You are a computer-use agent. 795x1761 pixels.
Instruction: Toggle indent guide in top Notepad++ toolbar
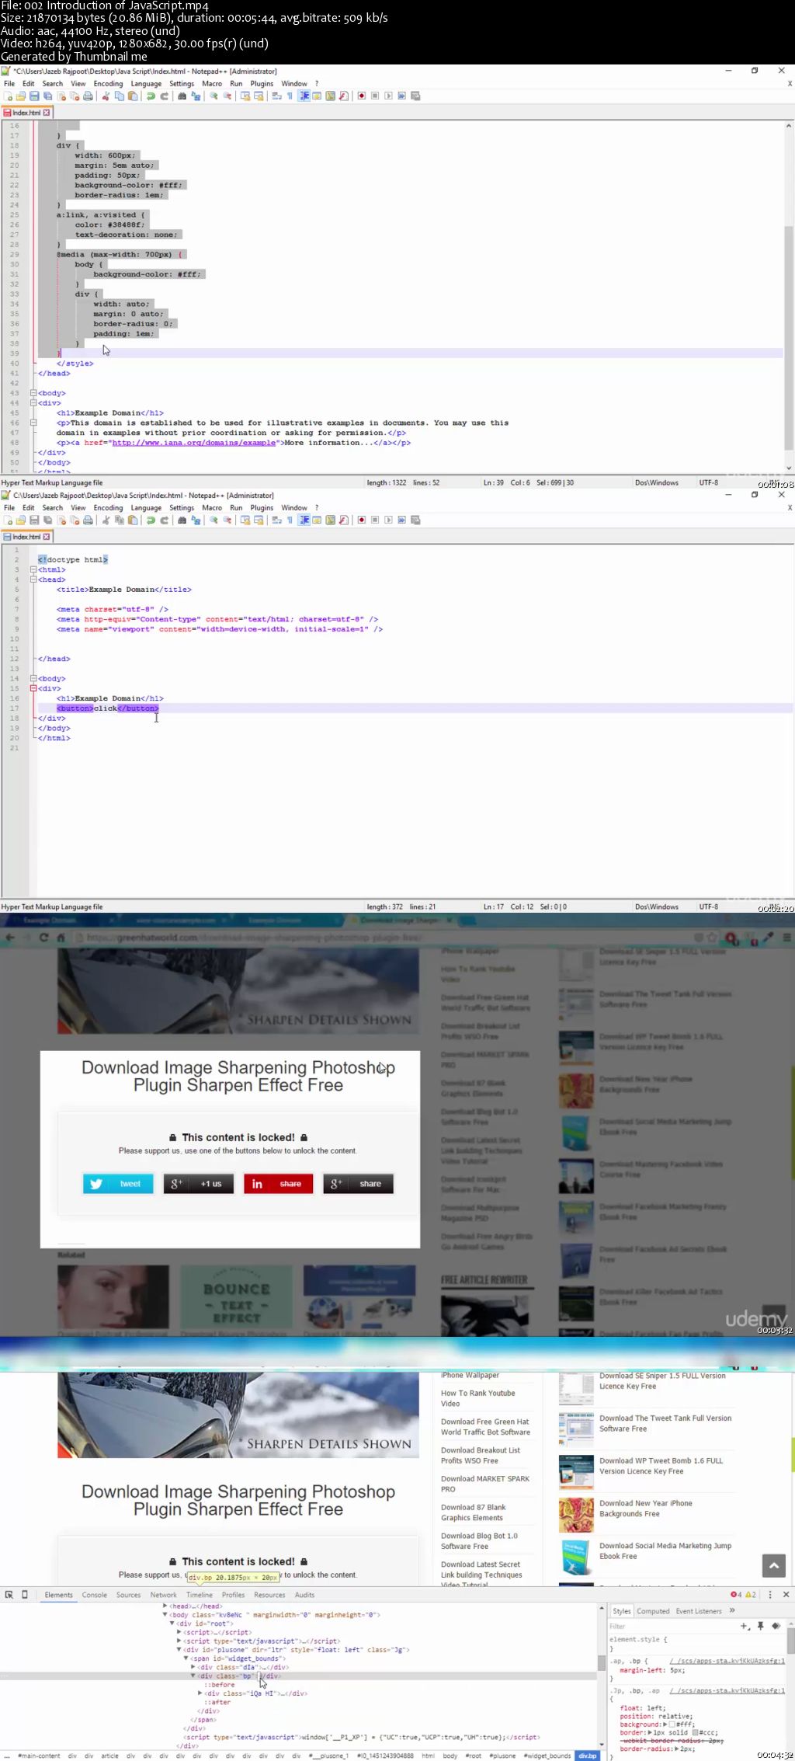click(304, 96)
